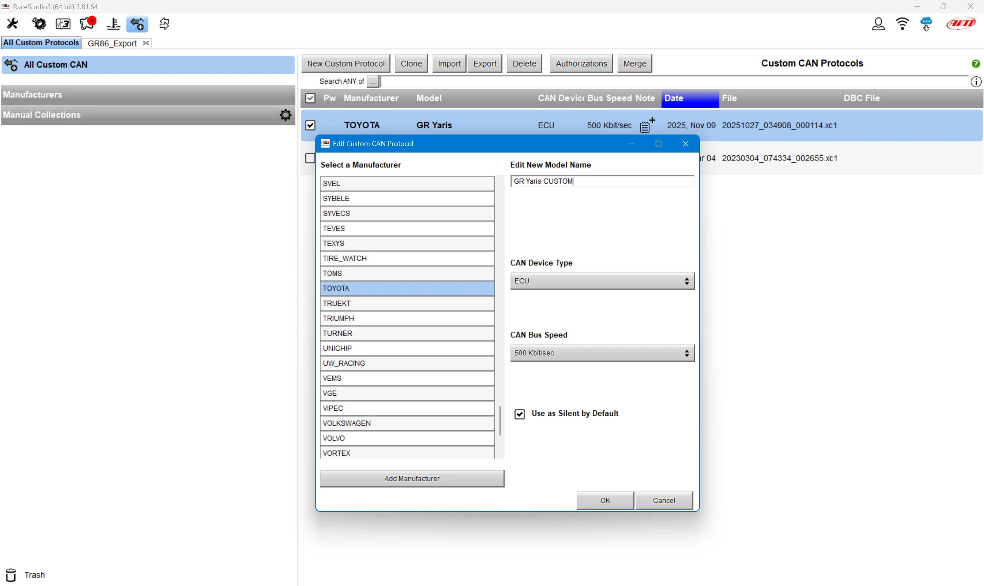Open the RS3 Analysis tool icon
984x586 pixels.
[x=63, y=24]
